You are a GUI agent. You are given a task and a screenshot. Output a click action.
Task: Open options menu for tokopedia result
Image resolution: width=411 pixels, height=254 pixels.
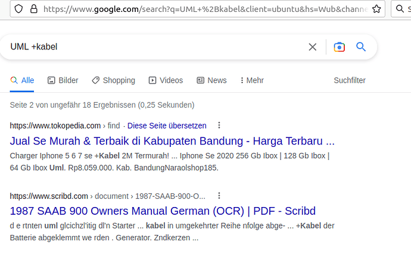point(219,125)
